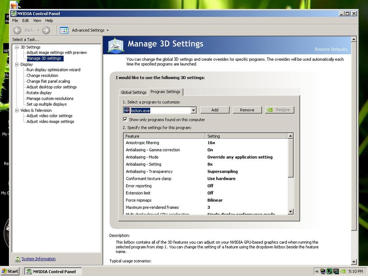Click the lockon.exe program icon
Image resolution: width=368 pixels, height=276 pixels.
coord(127,110)
